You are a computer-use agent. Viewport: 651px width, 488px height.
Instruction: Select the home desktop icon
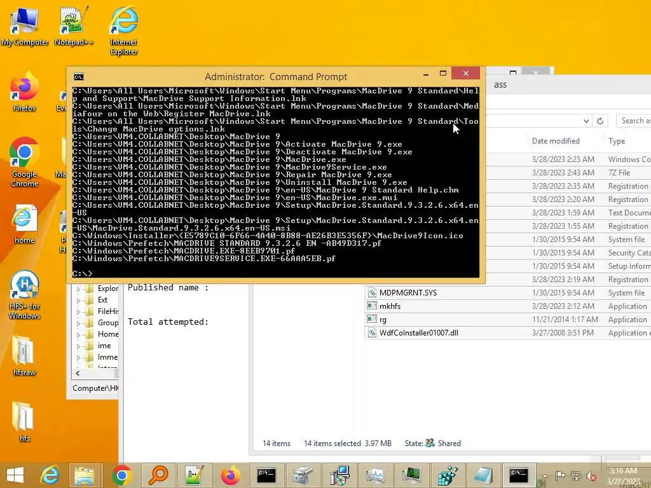click(x=25, y=224)
